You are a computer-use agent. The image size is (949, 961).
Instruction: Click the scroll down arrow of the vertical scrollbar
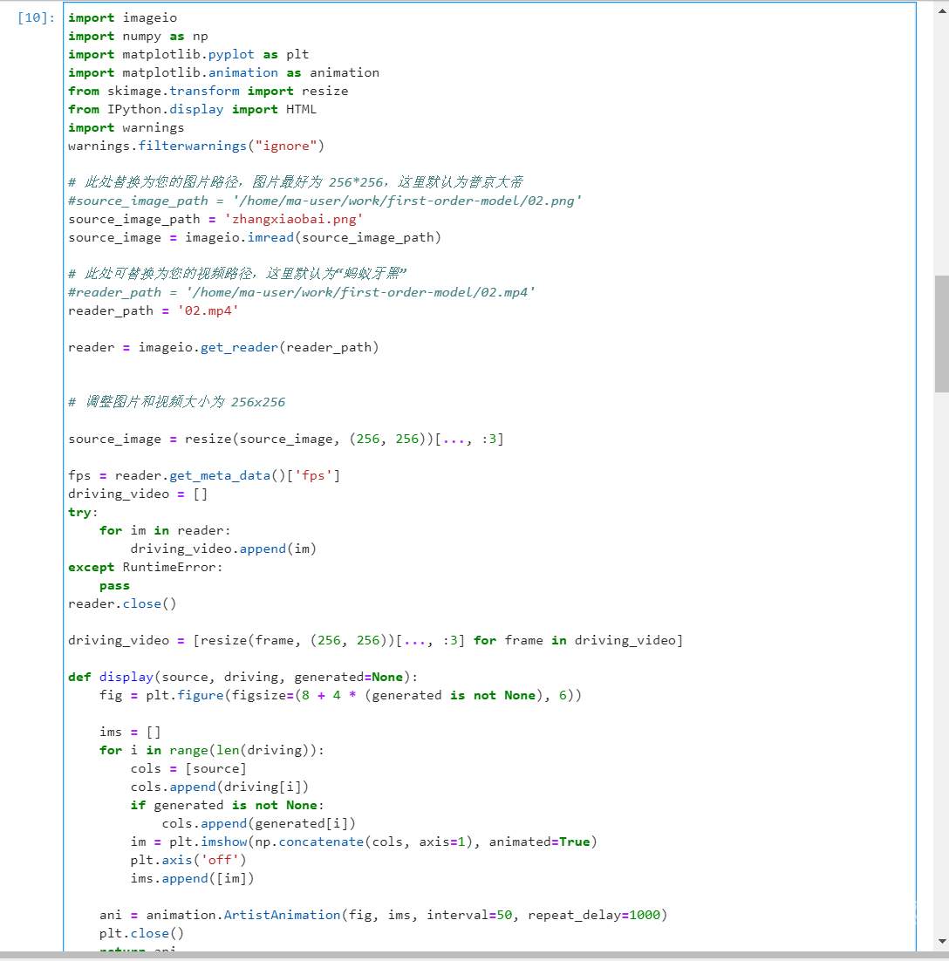coord(942,942)
